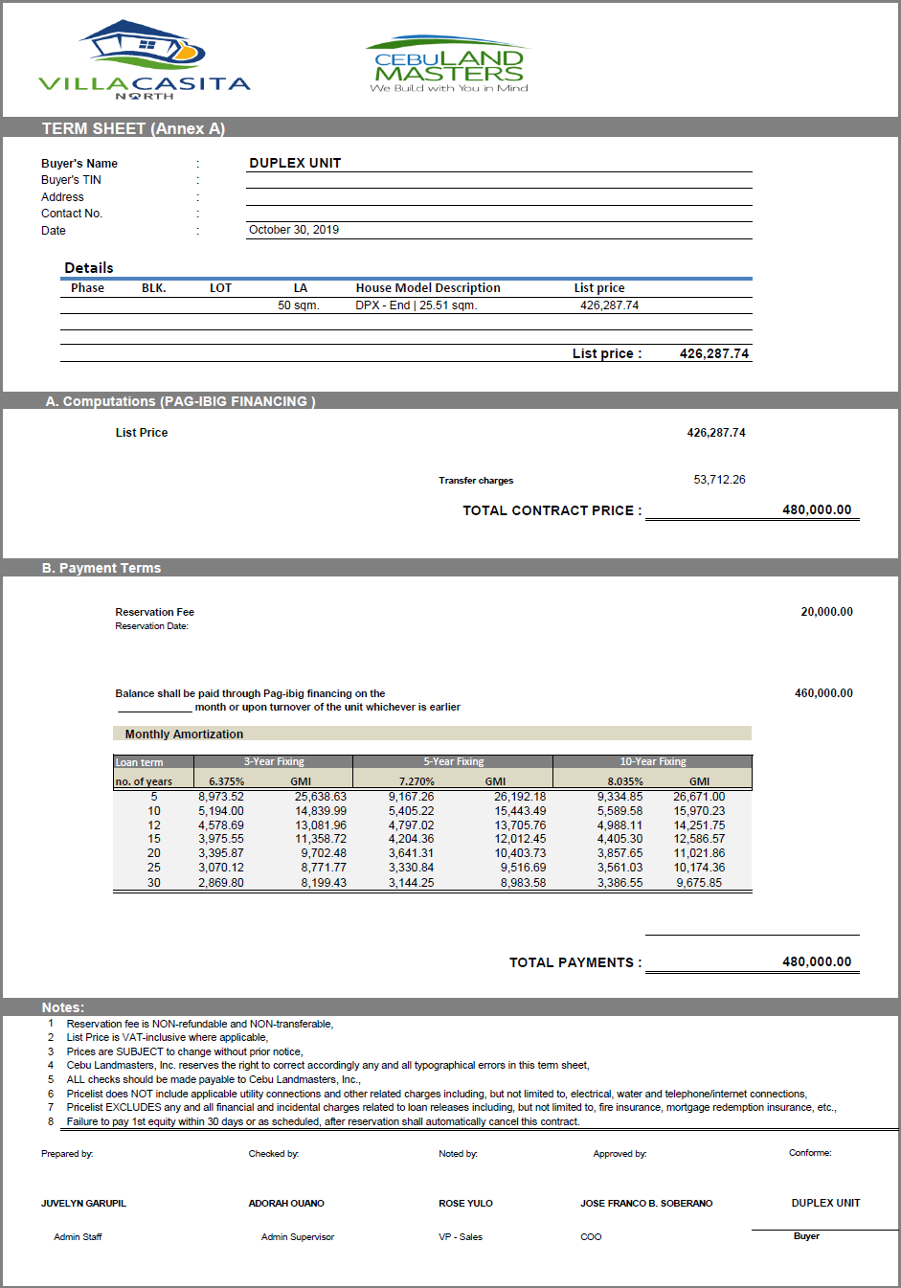
Task: Click the empty Contact No. line
Action: (x=499, y=214)
